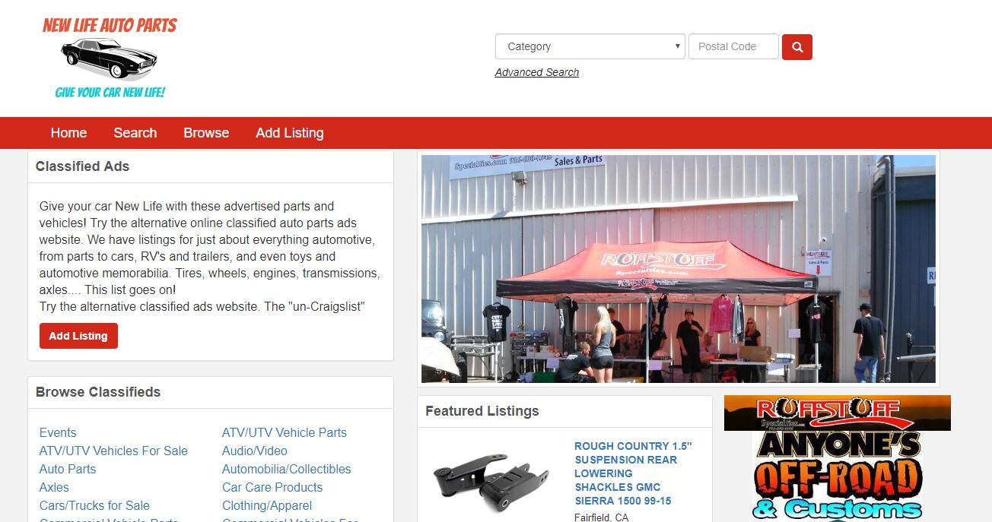
Task: Open the Rough Country lowering shackles listing title
Action: click(634, 473)
